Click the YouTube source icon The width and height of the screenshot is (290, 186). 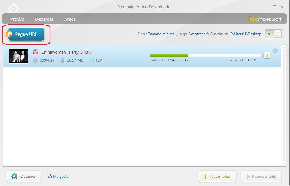click(x=36, y=52)
